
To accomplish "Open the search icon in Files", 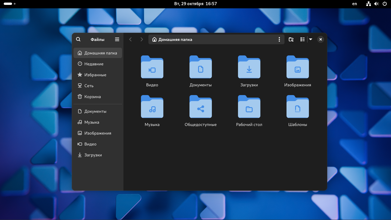I will click(78, 39).
